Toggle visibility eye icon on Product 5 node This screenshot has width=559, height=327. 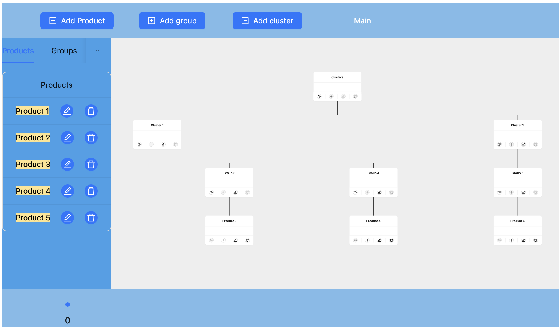point(499,240)
